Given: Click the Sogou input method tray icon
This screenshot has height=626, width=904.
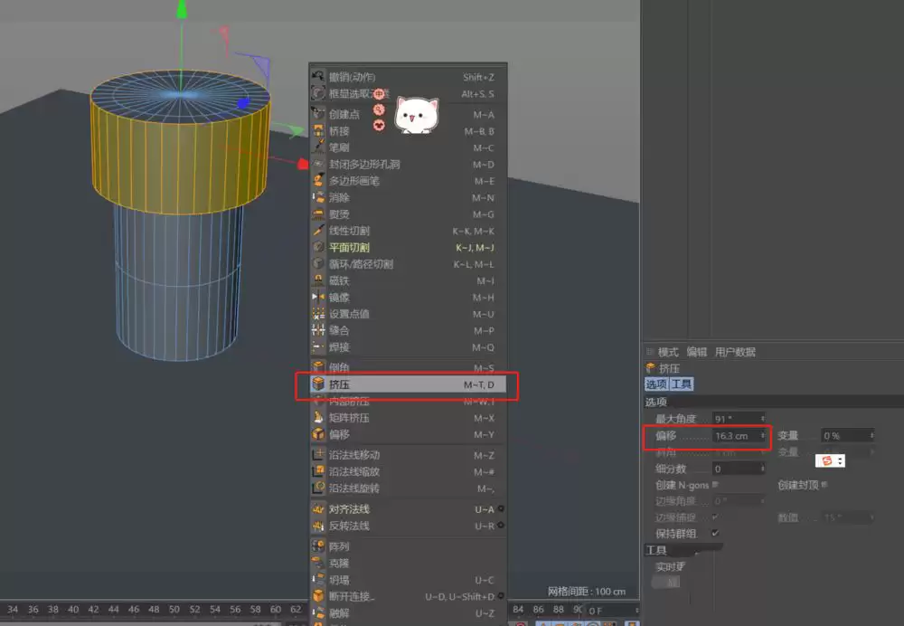Looking at the screenshot, I should (x=825, y=460).
